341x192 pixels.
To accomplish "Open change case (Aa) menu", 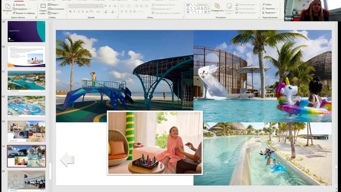I will coord(98,12).
